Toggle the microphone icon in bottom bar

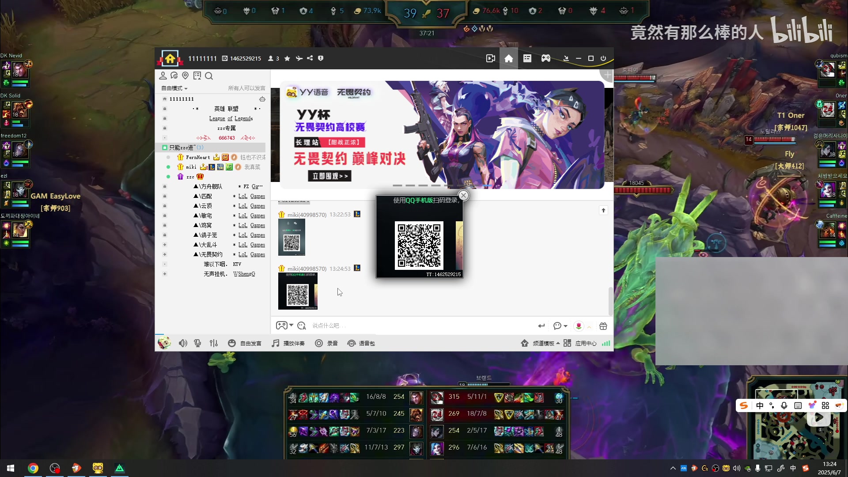(x=198, y=343)
